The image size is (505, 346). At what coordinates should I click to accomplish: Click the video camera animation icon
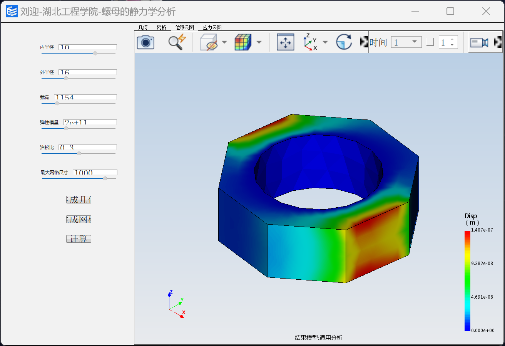click(479, 42)
